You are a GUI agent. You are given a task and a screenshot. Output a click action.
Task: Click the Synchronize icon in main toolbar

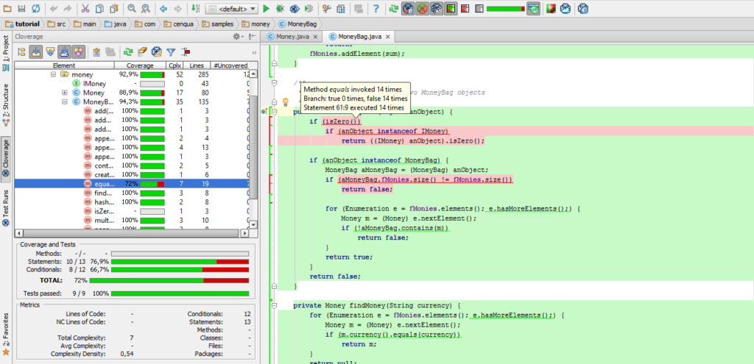tap(35, 8)
